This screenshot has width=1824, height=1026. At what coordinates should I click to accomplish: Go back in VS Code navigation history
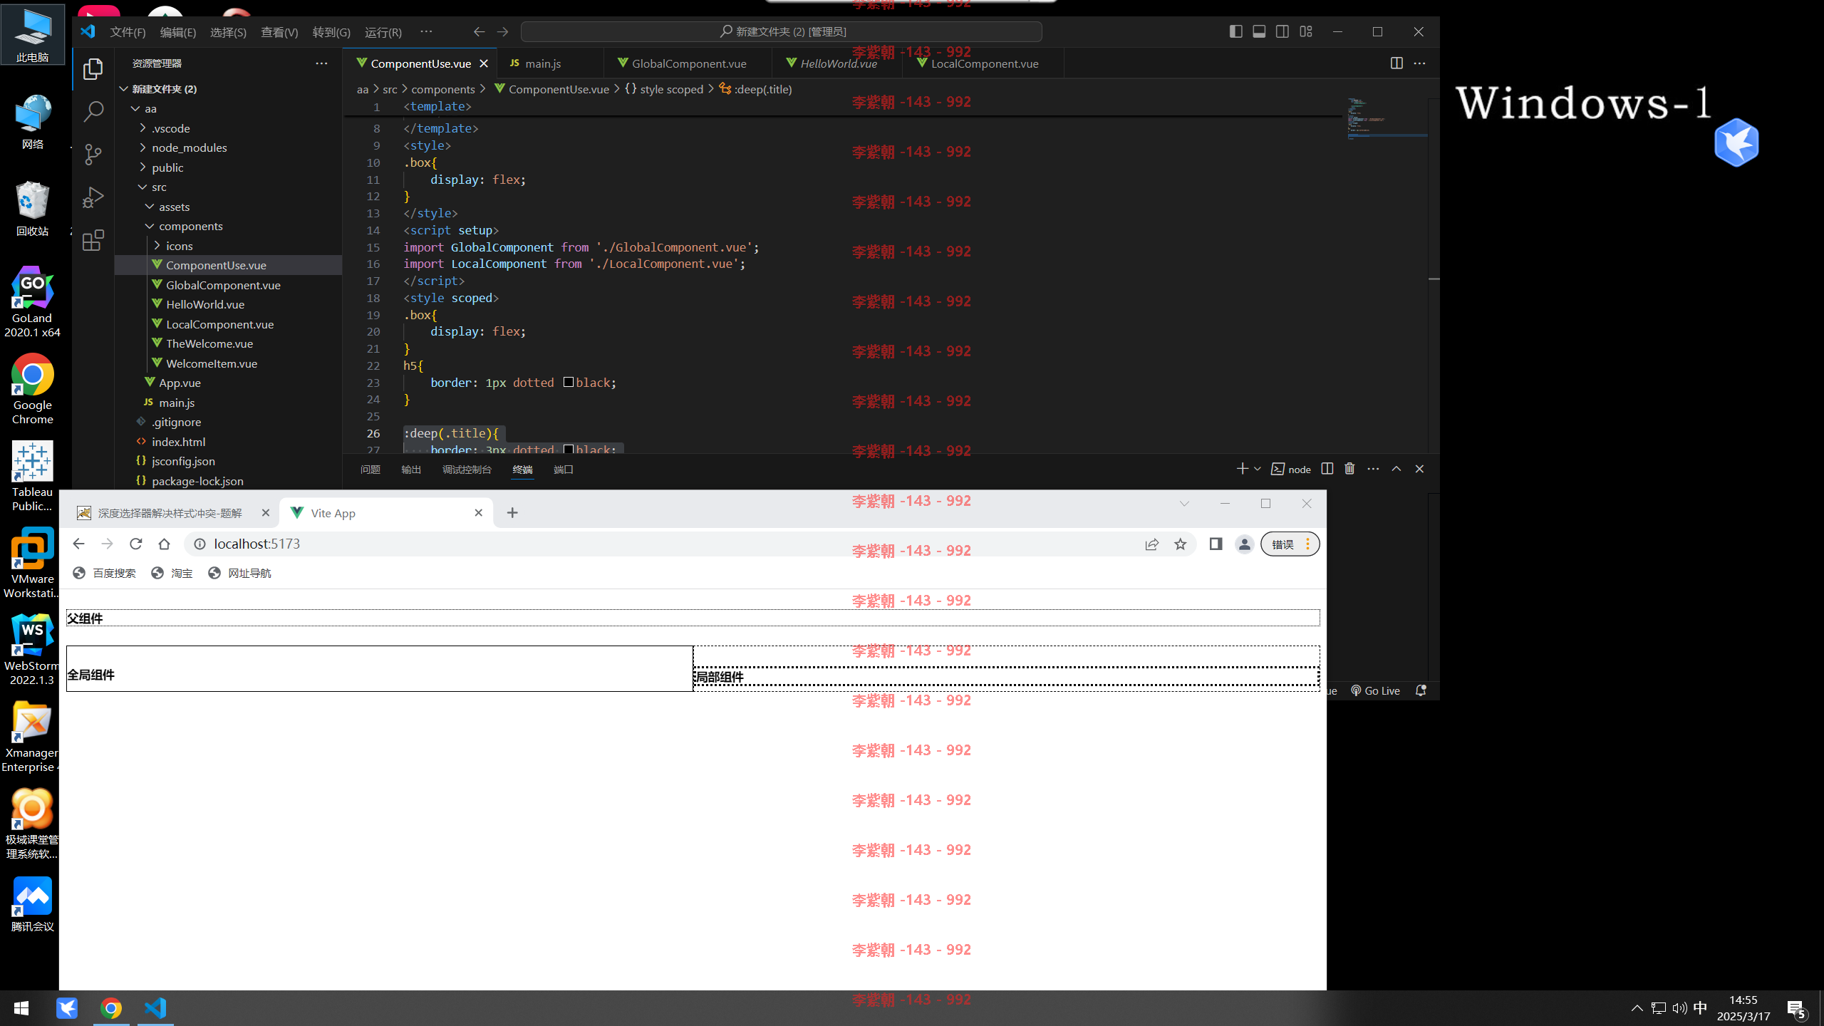pos(480,31)
